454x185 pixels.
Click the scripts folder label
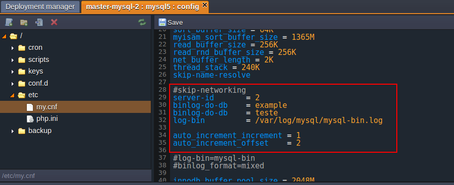click(x=38, y=59)
